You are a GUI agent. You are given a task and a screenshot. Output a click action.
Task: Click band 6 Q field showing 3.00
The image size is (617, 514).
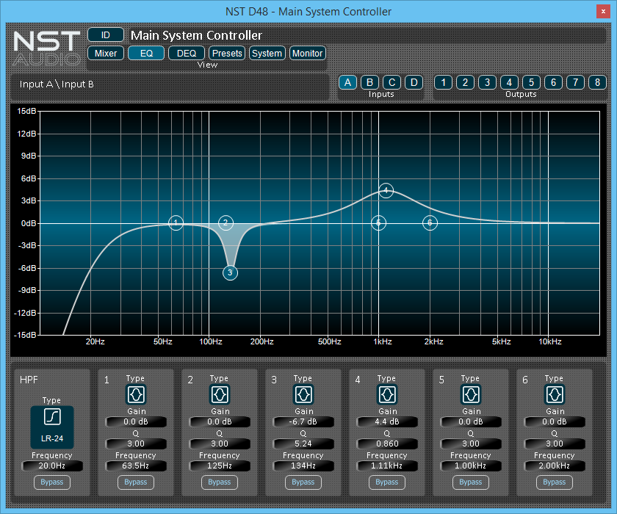click(555, 444)
